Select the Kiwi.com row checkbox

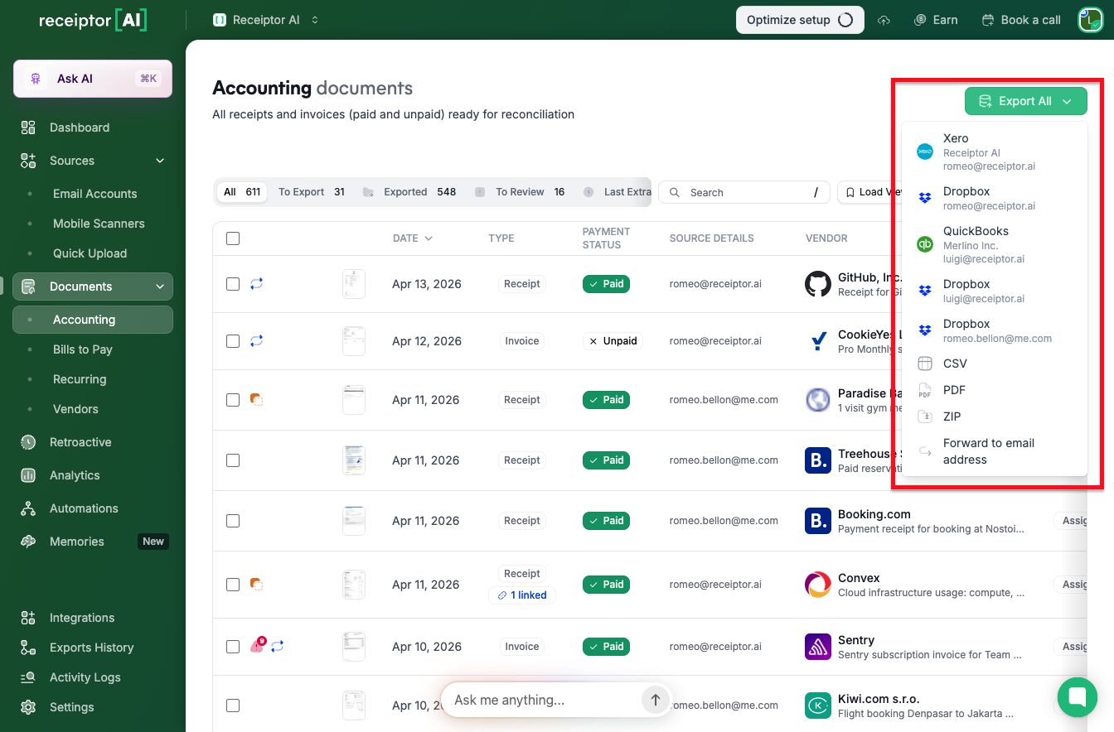[x=233, y=706]
